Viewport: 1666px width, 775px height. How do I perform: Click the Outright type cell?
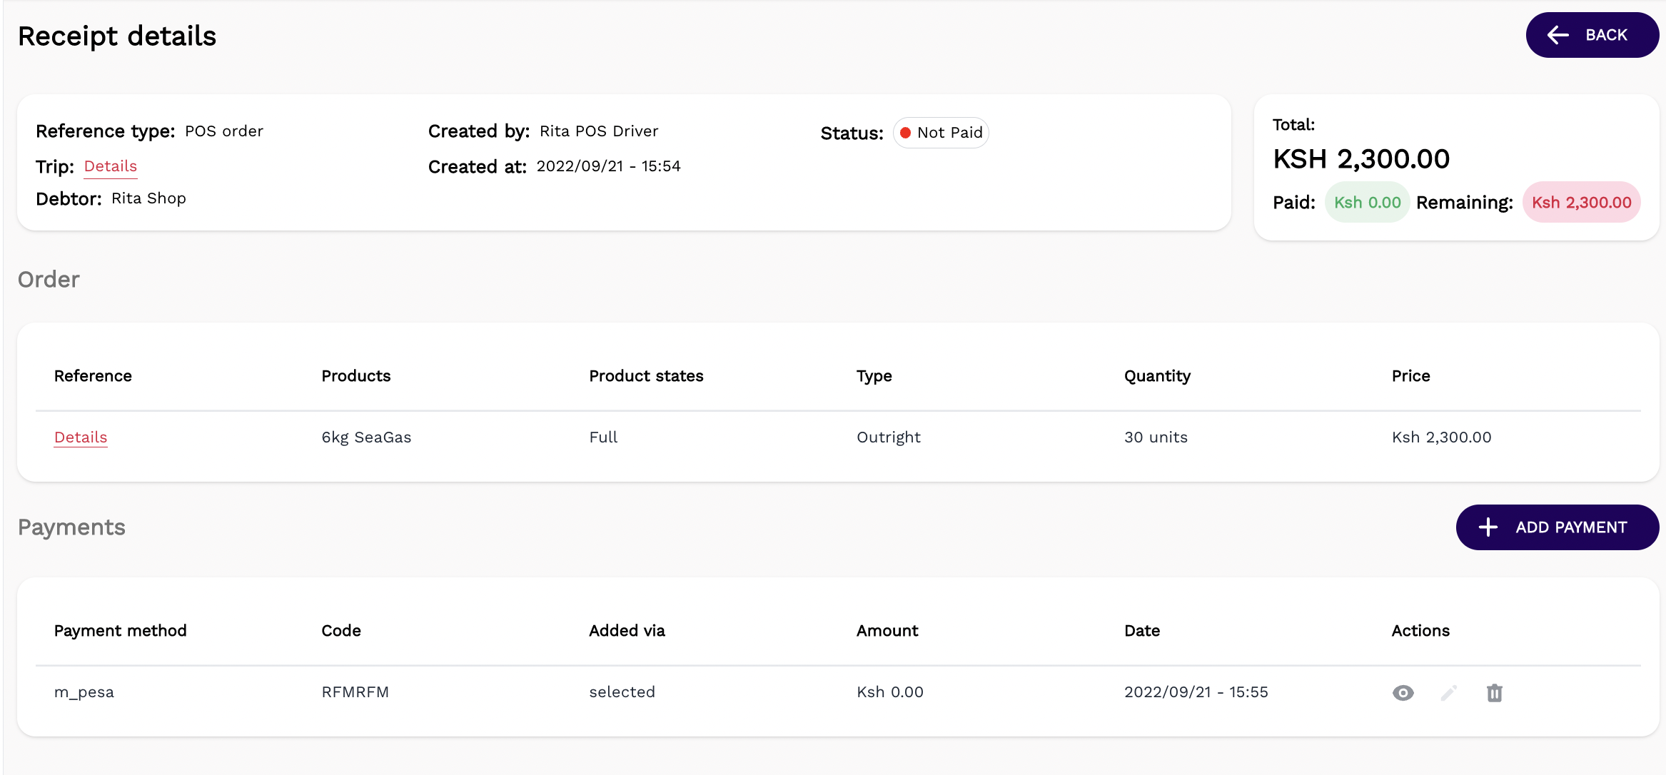click(889, 437)
